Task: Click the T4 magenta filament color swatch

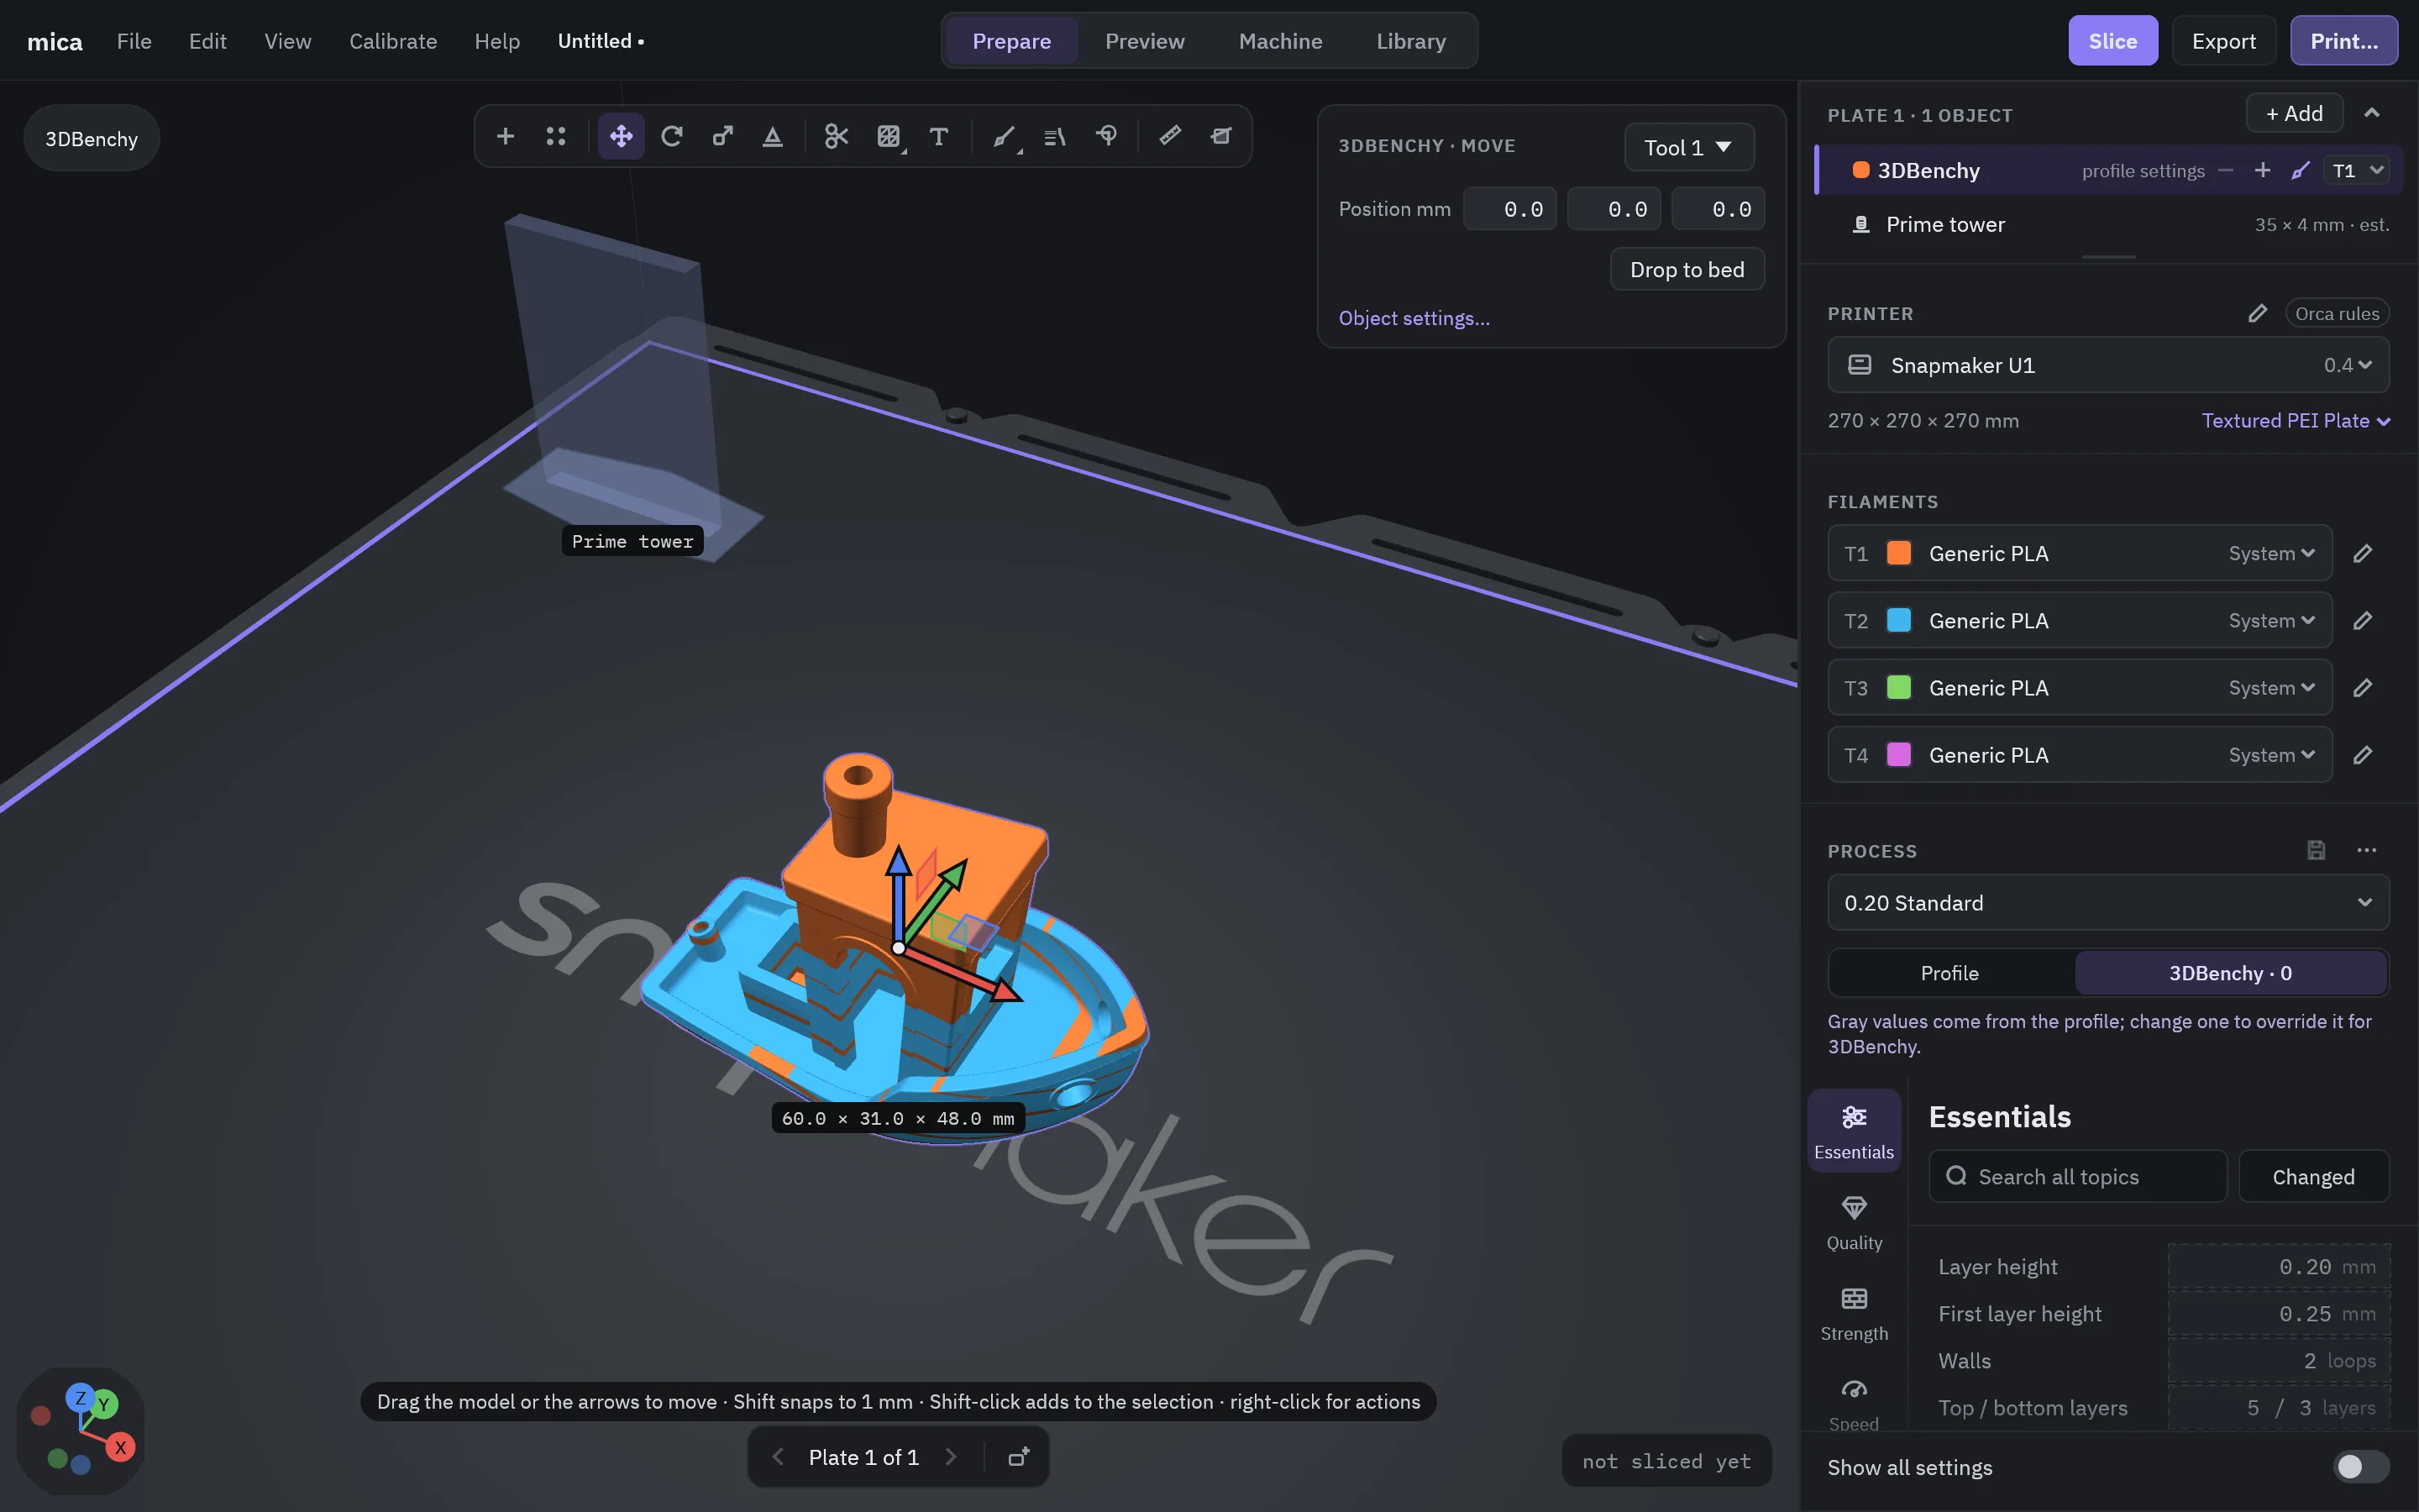Action: [x=1898, y=755]
